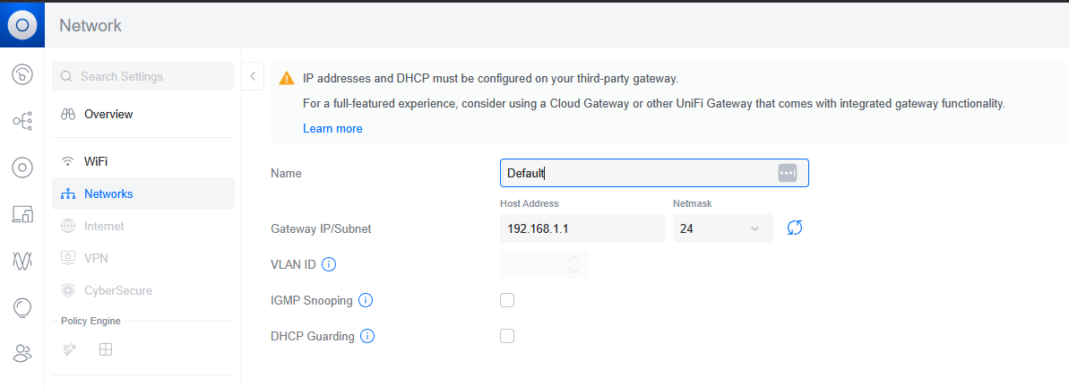Open the Client Devices icon
This screenshot has height=387, width=1069.
pos(22,214)
